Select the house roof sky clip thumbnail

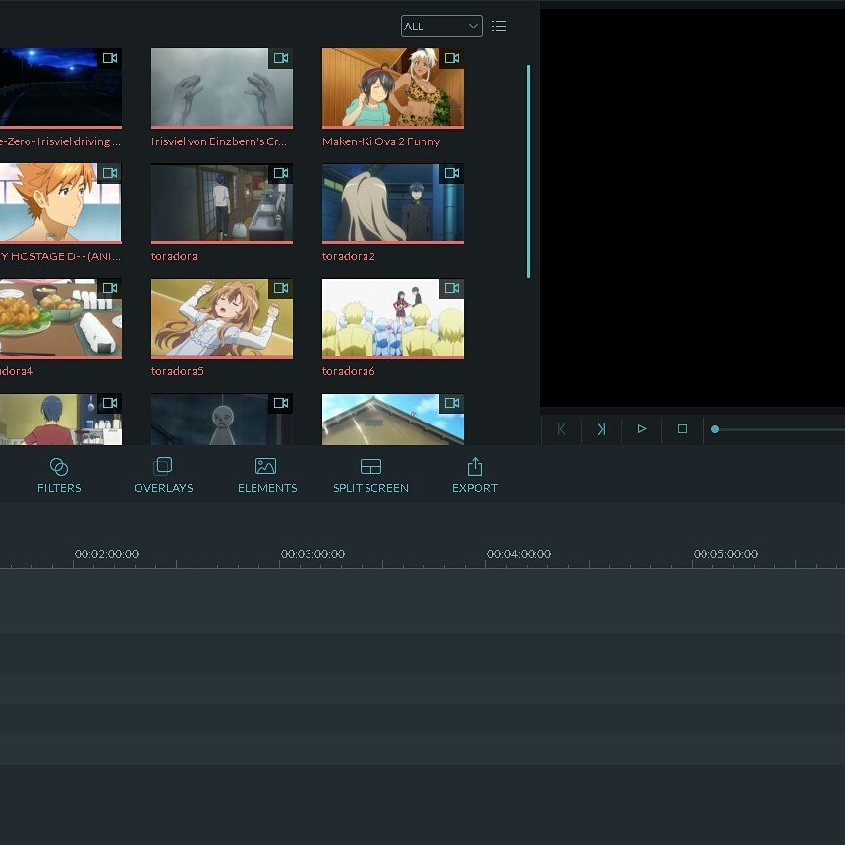393,420
